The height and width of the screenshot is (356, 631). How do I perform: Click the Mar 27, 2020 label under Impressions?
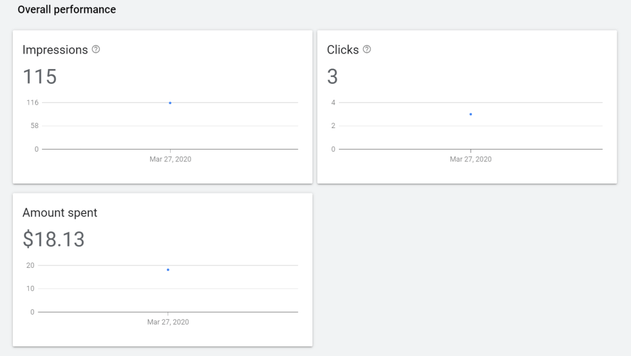pos(170,159)
